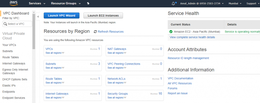Click the Security Groups count 16
This screenshot has width=260, height=103.
[160, 93]
